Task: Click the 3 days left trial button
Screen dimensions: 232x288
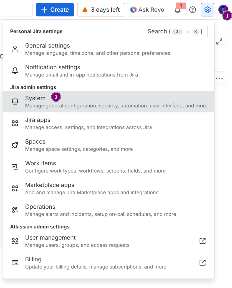Action: (101, 10)
